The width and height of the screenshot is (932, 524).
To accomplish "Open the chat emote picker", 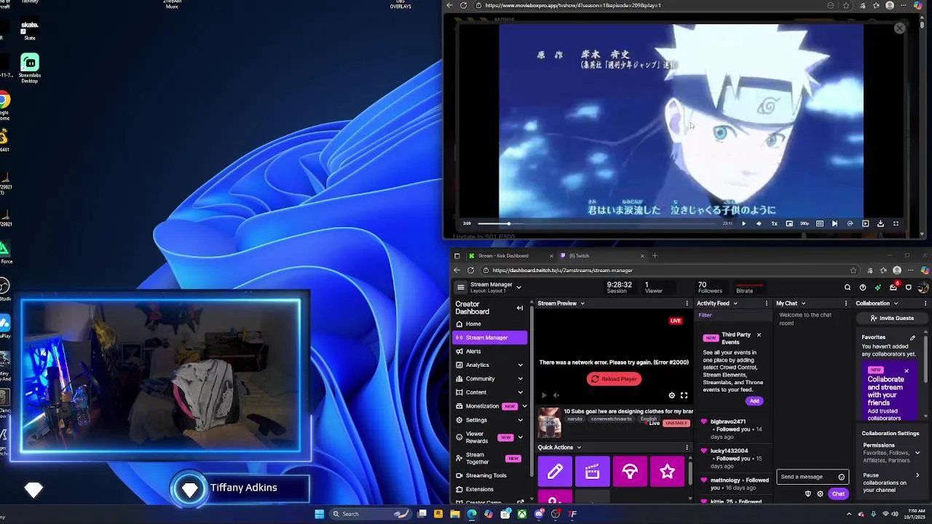I will coord(842,477).
